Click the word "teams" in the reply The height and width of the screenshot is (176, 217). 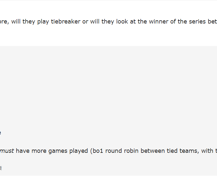pos(189,151)
